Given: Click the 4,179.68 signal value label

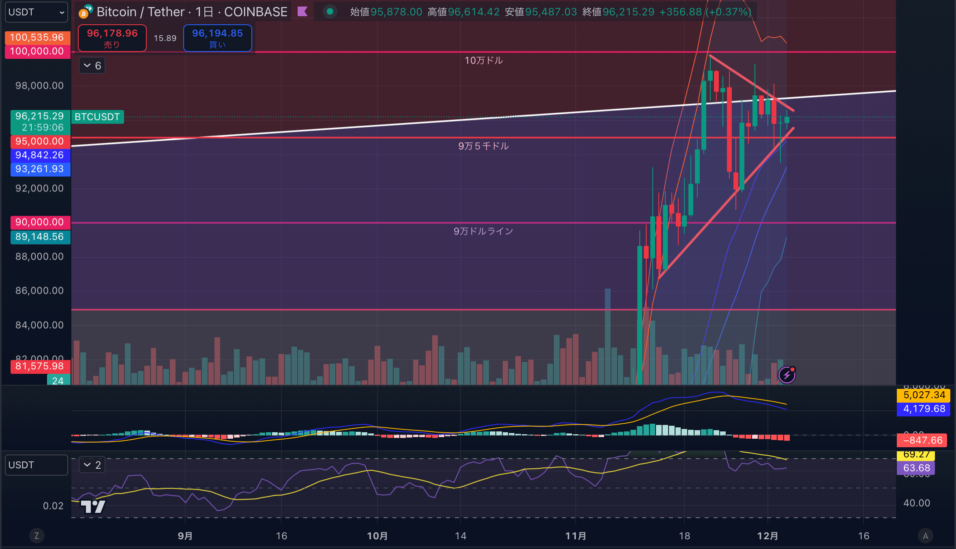Looking at the screenshot, I should click(x=923, y=409).
